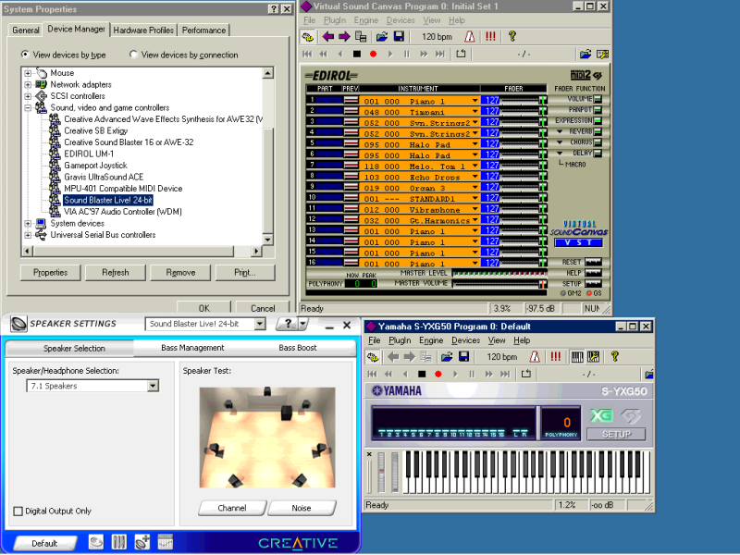Toggle the EXPRESSION fader function button
Viewport: 740px width, 555px height.
[598, 121]
